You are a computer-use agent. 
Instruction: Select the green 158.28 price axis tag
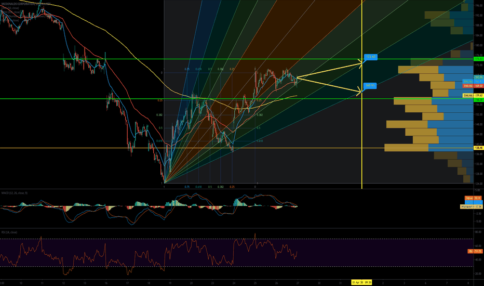pos(478,100)
